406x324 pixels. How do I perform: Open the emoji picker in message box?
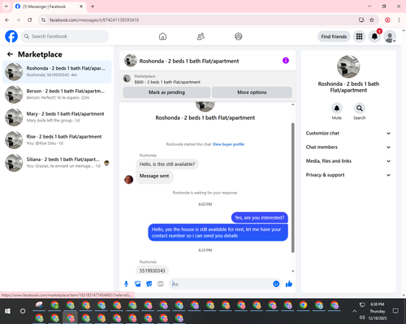coord(276,283)
